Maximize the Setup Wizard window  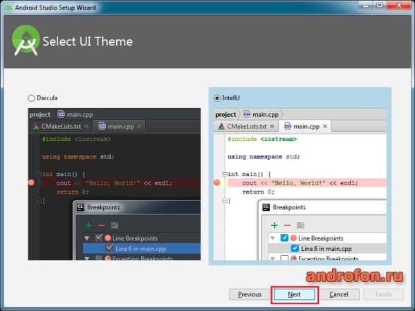click(380, 6)
